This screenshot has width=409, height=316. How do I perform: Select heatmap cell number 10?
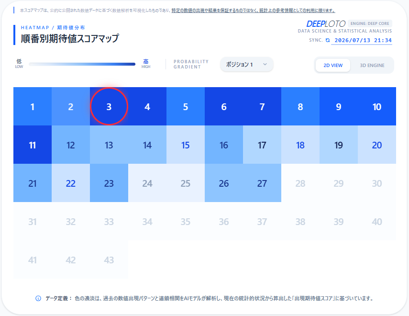click(377, 106)
